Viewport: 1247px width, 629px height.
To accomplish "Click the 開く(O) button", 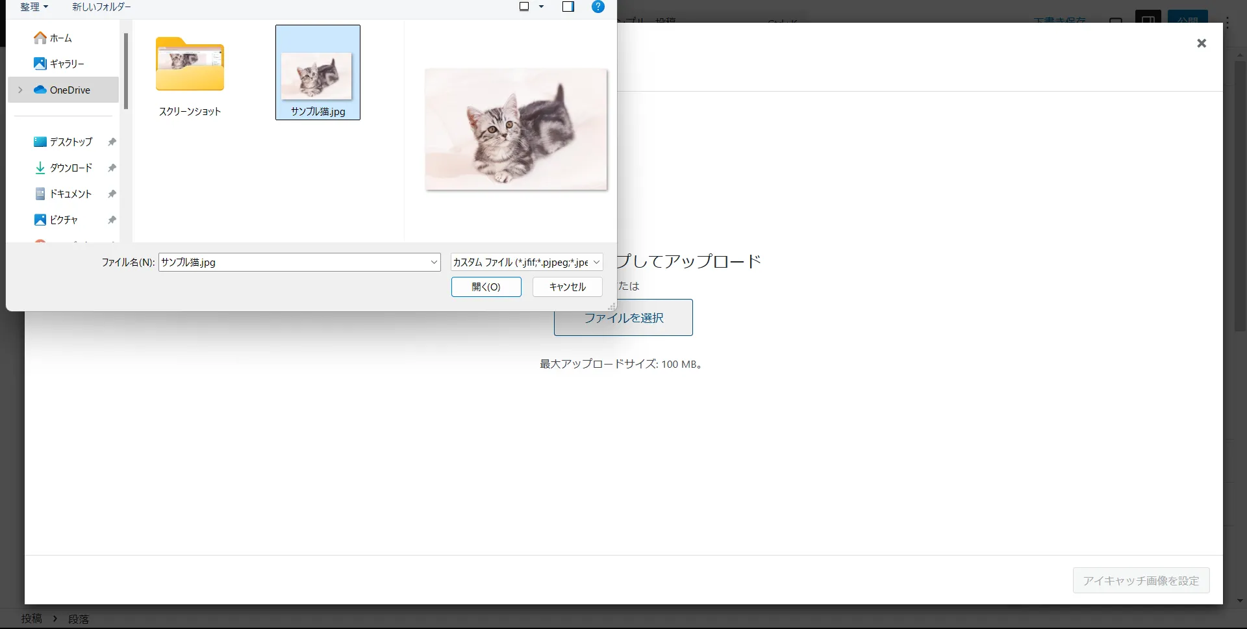I will coord(486,287).
